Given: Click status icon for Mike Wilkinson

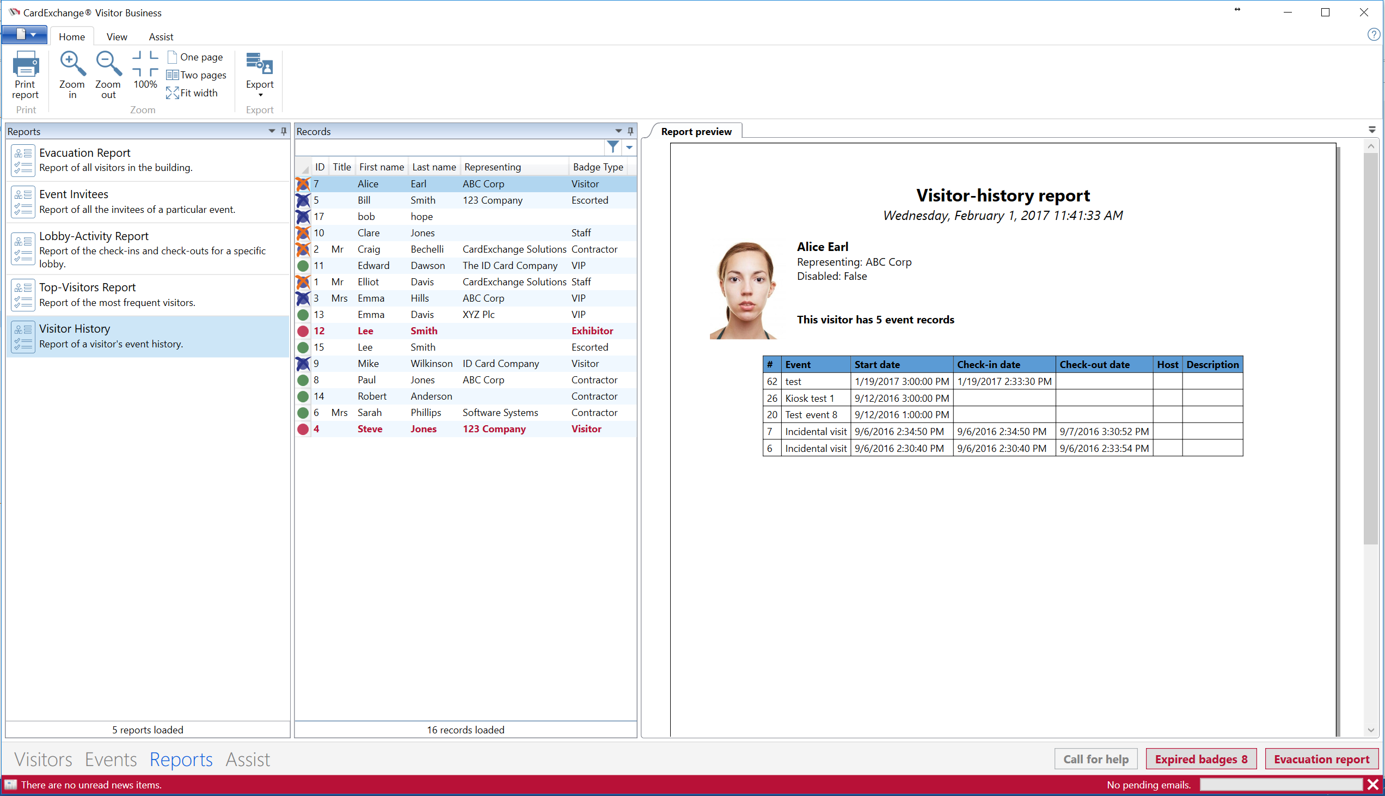Looking at the screenshot, I should 303,364.
